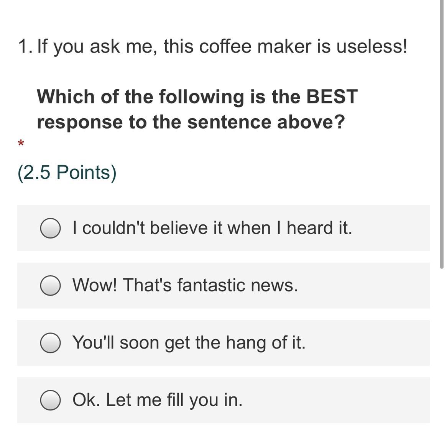Click the word "BEST" in the bold prompt
Image resolution: width=447 pixels, height=448 pixels.
332,96
